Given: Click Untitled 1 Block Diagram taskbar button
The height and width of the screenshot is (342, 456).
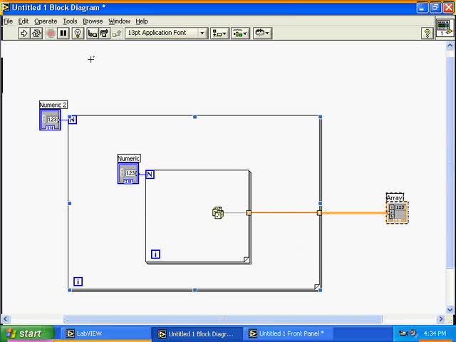Looking at the screenshot, I should (x=197, y=334).
